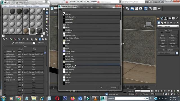Click Go Forward to Sibling icon
180x101 pixels.
pyautogui.click(x=46, y=39)
